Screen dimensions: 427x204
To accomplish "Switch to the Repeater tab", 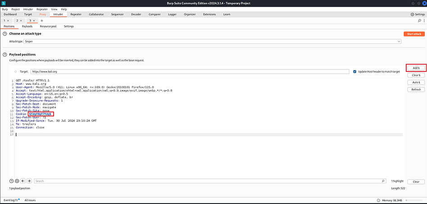I will pos(75,14).
